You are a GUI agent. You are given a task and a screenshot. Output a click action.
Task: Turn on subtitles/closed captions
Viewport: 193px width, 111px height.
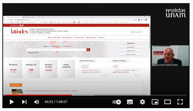[130, 102]
